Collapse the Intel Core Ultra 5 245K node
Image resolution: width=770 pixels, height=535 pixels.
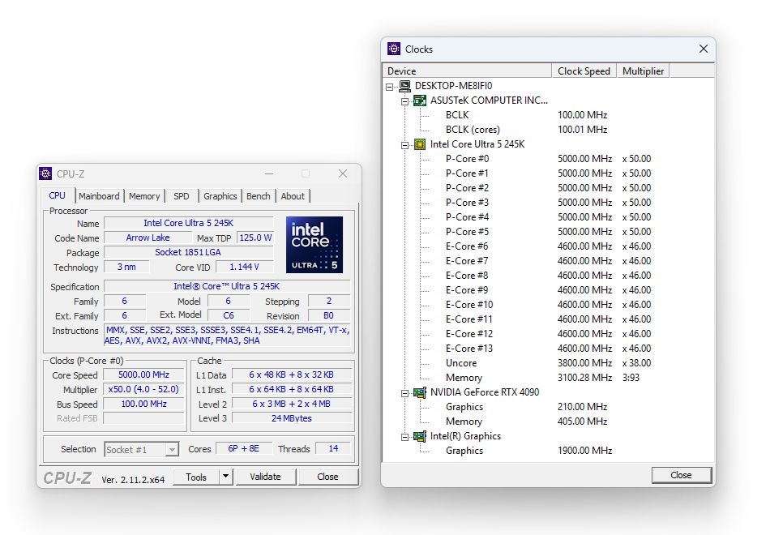404,145
